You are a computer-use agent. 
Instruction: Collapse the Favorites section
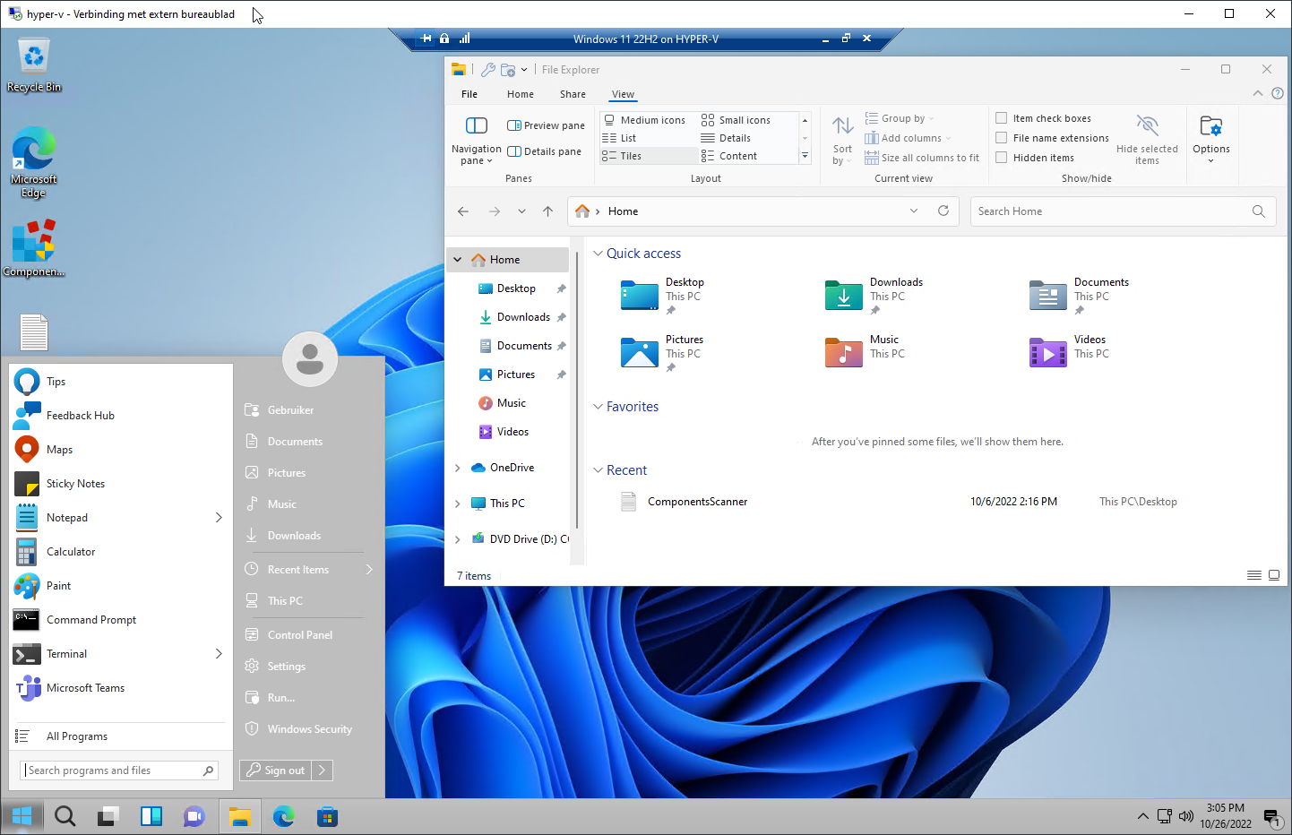[x=598, y=407]
